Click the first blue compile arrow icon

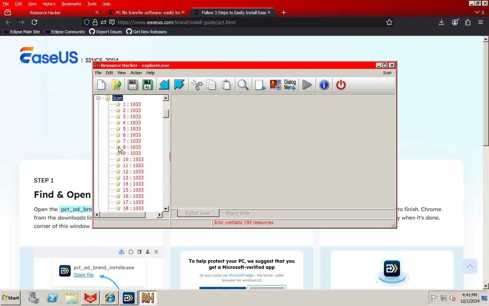pyautogui.click(x=164, y=85)
